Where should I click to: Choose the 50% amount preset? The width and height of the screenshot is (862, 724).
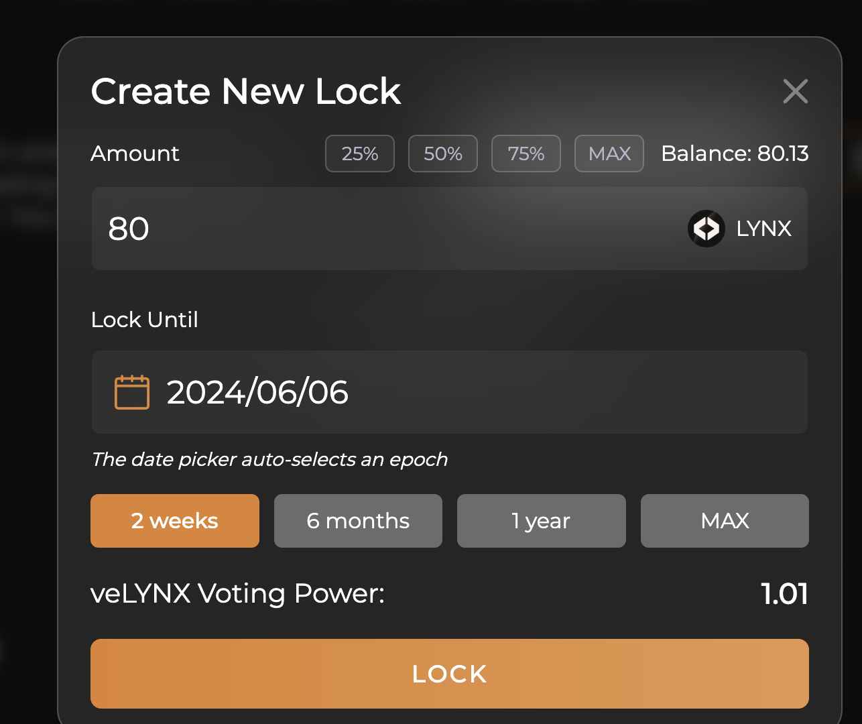443,154
